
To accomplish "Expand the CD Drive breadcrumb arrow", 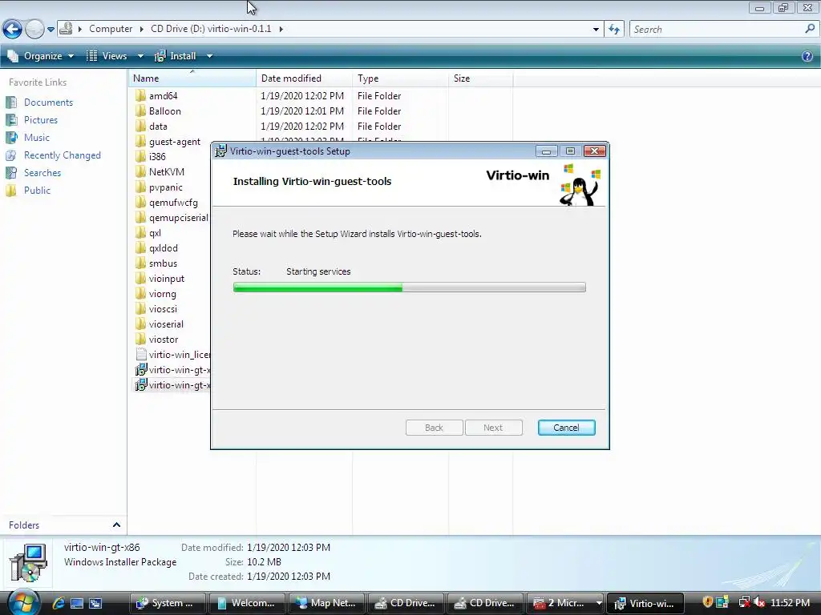I will click(281, 29).
